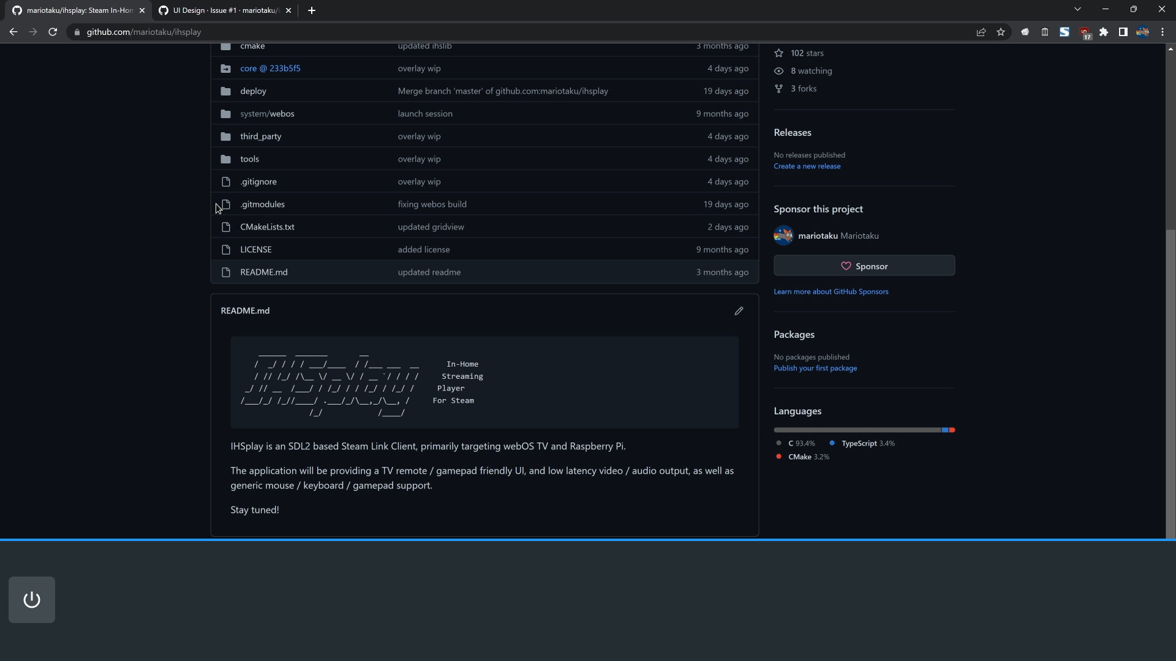This screenshot has height=661, width=1176.
Task: Share this page icon in address bar
Action: click(981, 32)
